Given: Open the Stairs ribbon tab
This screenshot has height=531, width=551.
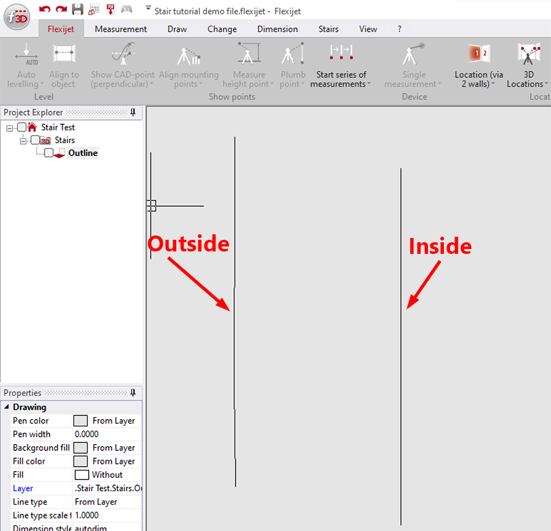Looking at the screenshot, I should pyautogui.click(x=328, y=29).
